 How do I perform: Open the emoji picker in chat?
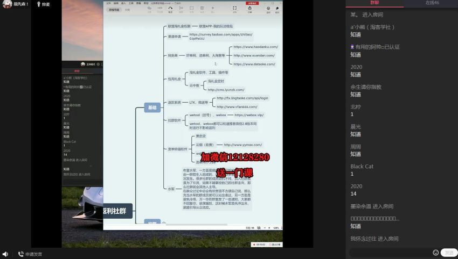coord(435,253)
